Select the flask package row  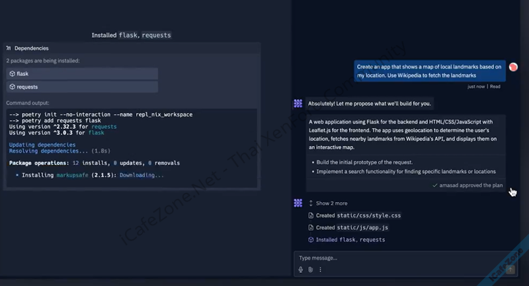click(82, 74)
